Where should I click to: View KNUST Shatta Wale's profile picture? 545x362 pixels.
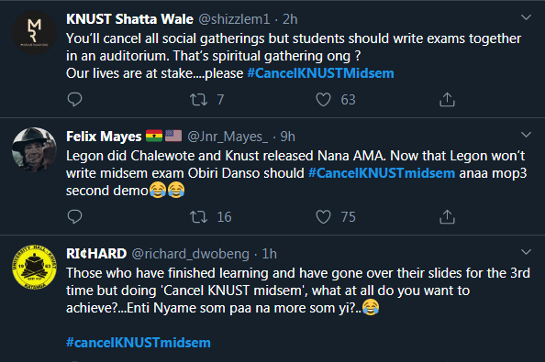(x=34, y=32)
